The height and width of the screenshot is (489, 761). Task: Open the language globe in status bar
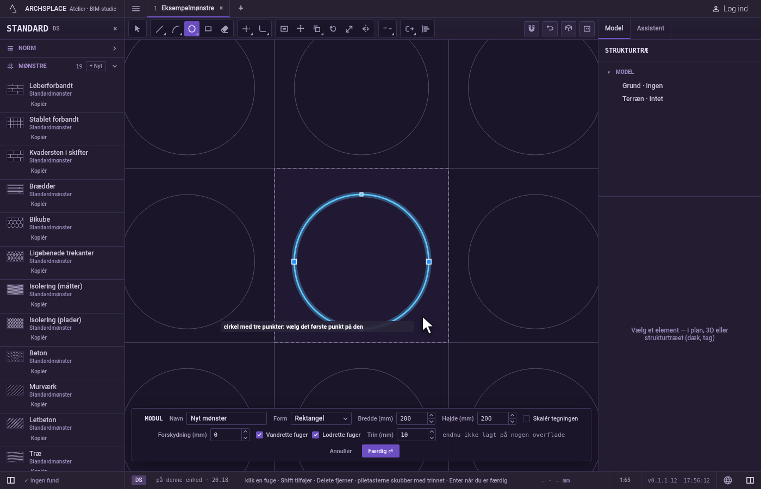[728, 480]
